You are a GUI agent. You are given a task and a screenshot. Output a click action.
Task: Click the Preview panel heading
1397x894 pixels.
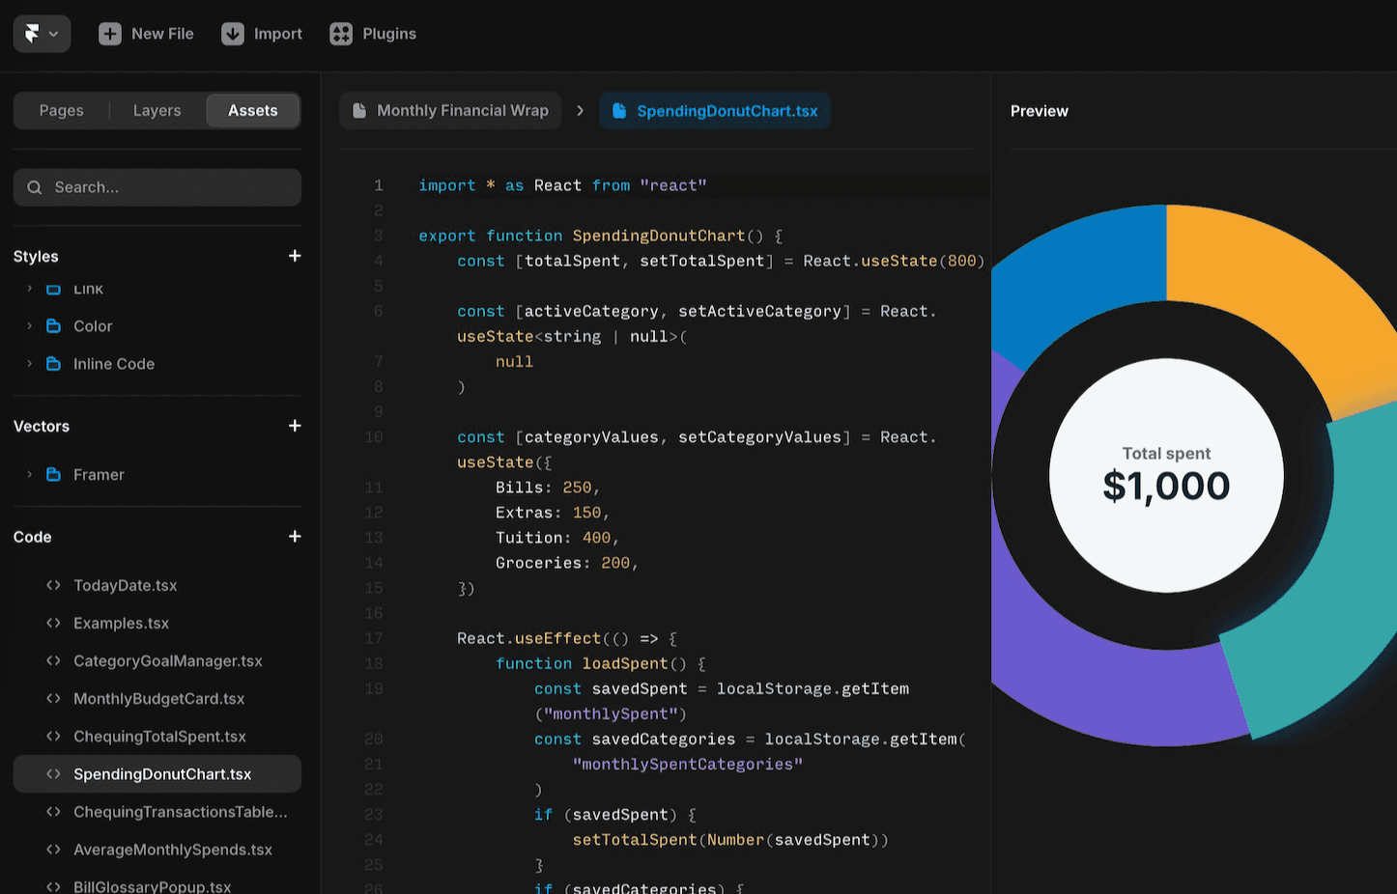click(1040, 111)
